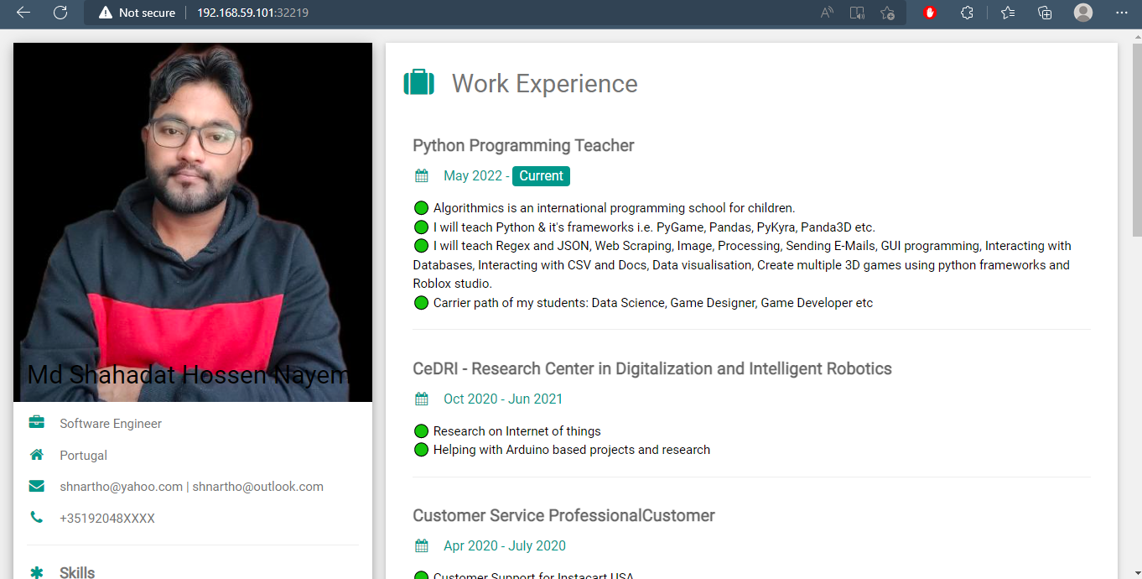Add page to favorites star icon

(x=888, y=13)
